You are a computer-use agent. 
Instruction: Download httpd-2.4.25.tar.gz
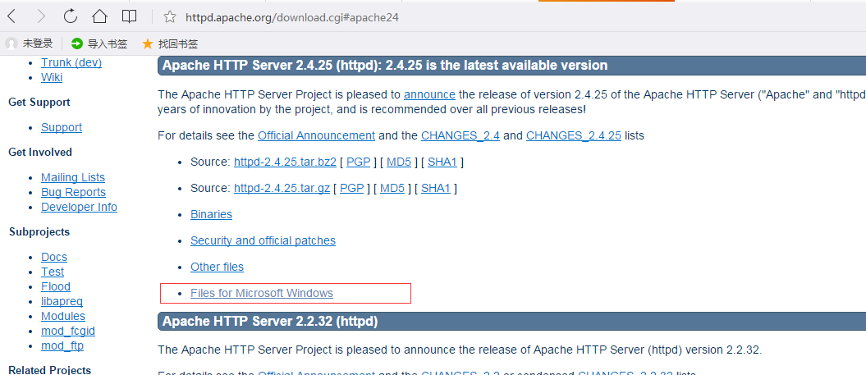point(282,189)
